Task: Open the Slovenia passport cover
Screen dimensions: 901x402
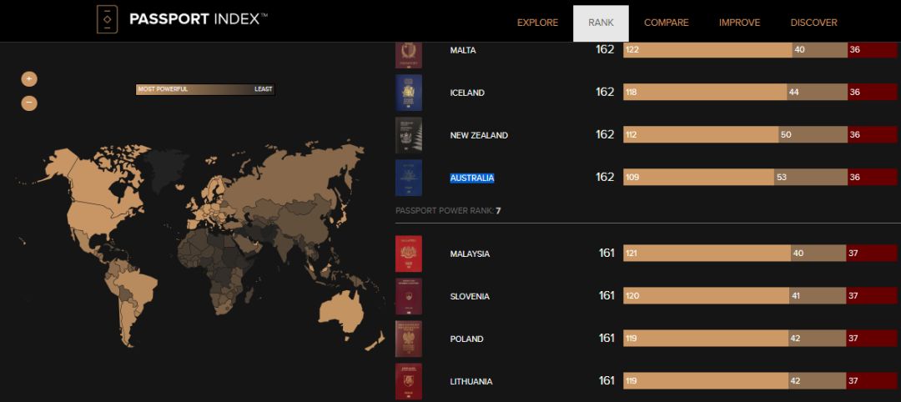Action: (409, 296)
